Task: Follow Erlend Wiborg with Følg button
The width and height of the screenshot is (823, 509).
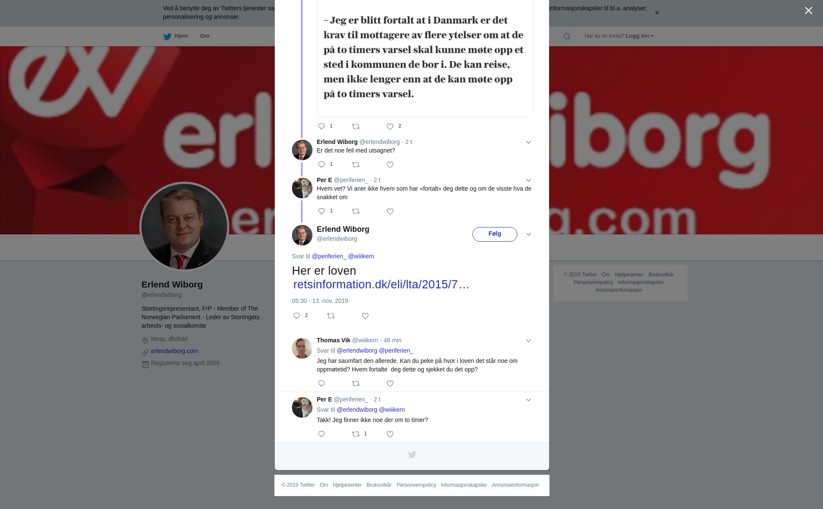Action: (495, 234)
